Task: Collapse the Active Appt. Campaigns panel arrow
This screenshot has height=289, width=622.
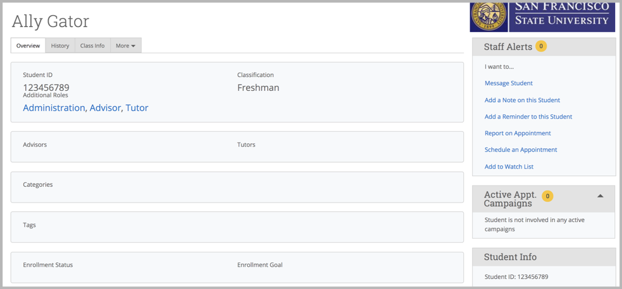Action: coord(600,196)
